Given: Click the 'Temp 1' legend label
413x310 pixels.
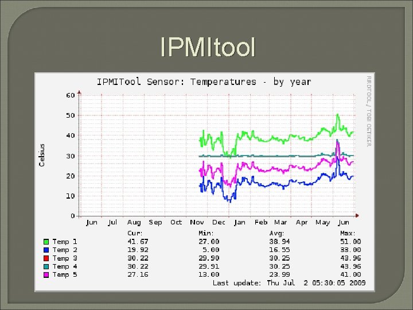Looking at the screenshot, I should pos(64,242).
